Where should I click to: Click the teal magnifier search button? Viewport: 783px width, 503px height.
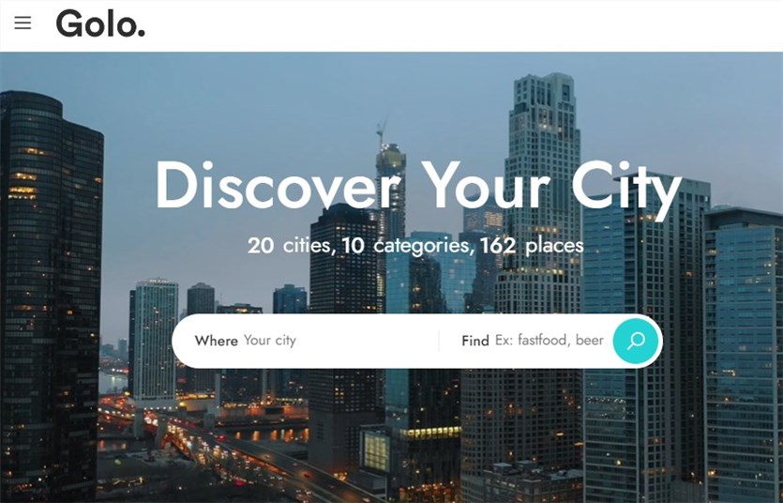click(636, 341)
